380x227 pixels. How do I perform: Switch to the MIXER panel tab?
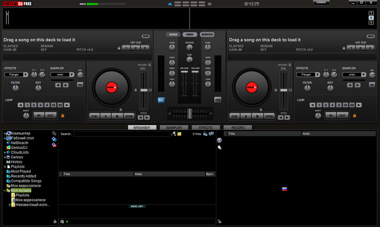(173, 35)
